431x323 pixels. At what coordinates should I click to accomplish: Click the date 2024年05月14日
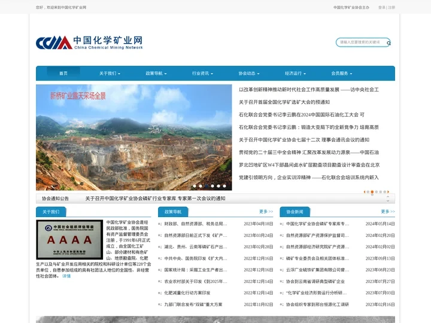point(380,224)
